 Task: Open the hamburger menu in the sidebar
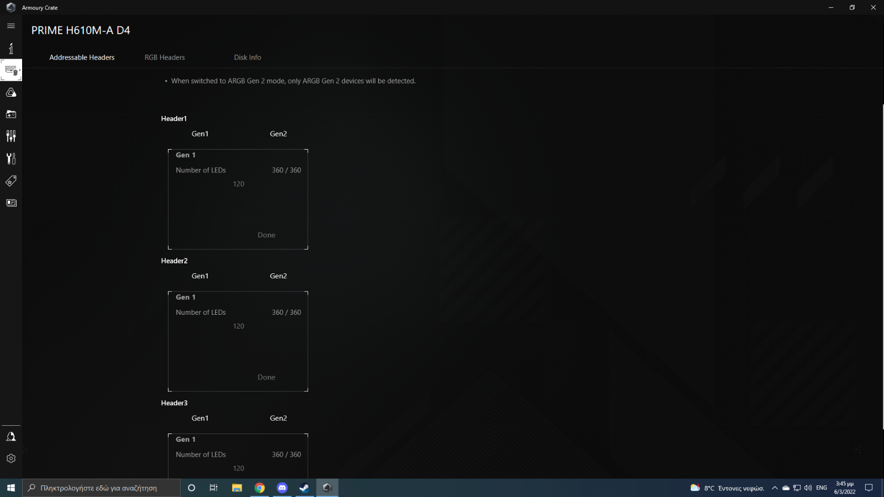click(x=10, y=26)
